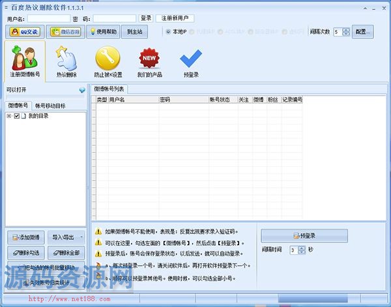The image size is (391, 307).
Task: Click the page icon next to 我的目录
Action: 23,116
